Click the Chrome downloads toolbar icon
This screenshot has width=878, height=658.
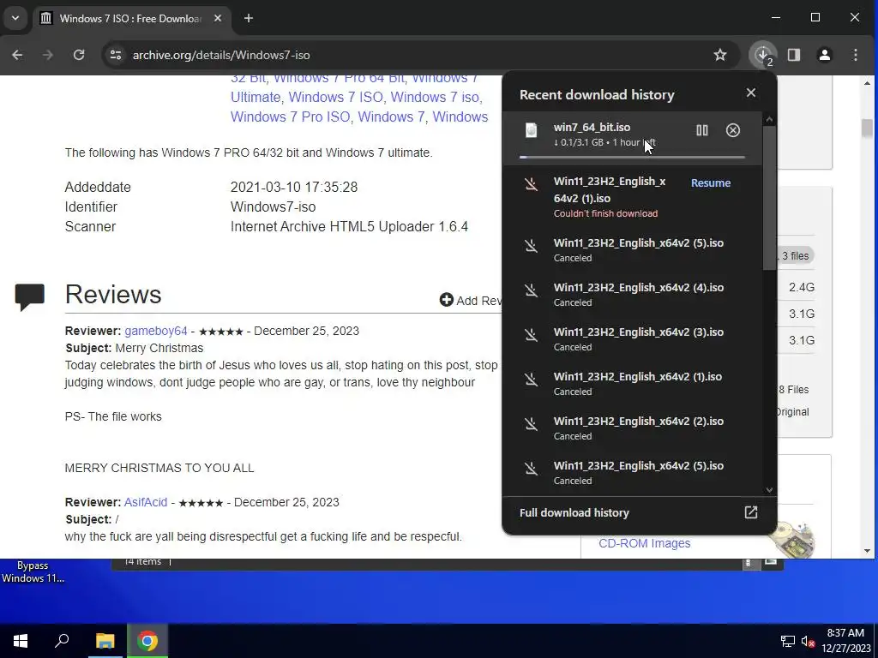pyautogui.click(x=762, y=55)
